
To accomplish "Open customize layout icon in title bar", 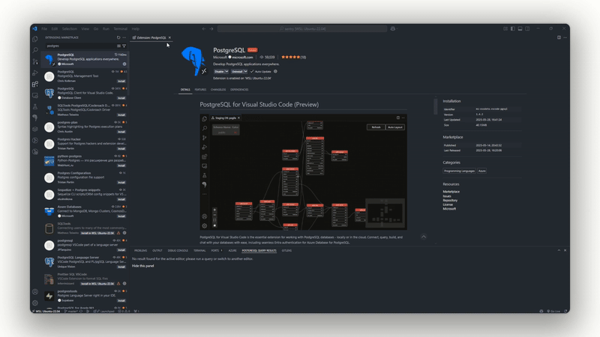I will (x=505, y=28).
